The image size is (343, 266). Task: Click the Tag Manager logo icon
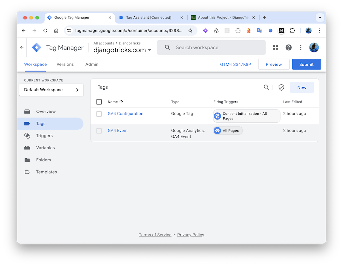click(x=37, y=47)
